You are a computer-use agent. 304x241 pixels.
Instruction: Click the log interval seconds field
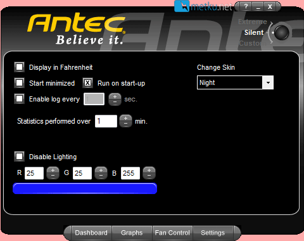[94, 99]
